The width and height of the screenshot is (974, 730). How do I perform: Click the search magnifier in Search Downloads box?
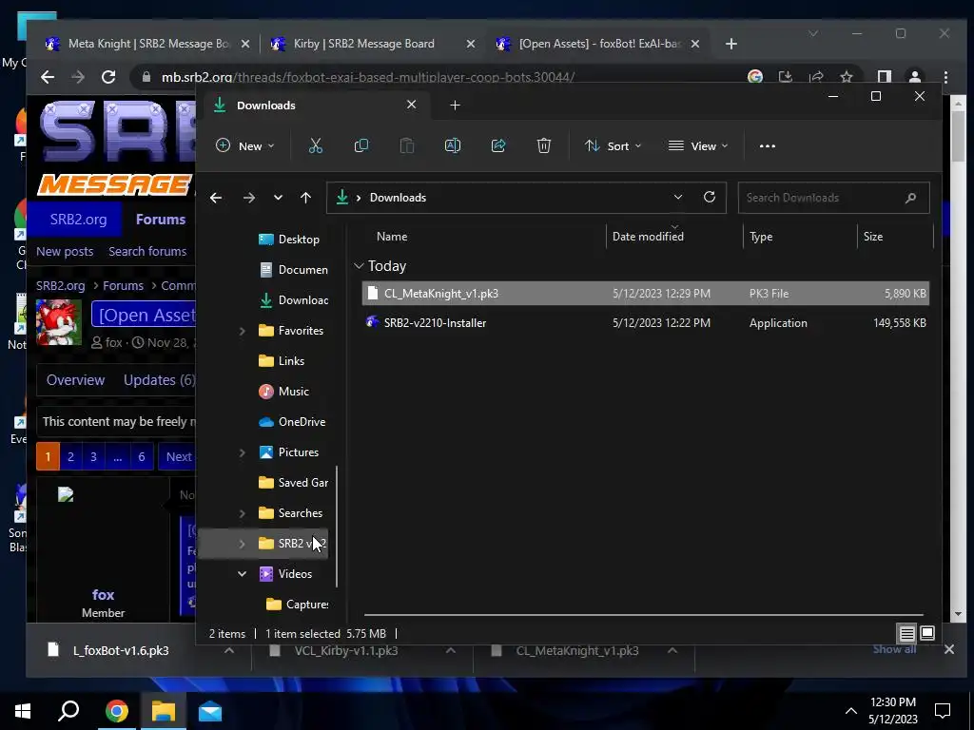point(910,198)
